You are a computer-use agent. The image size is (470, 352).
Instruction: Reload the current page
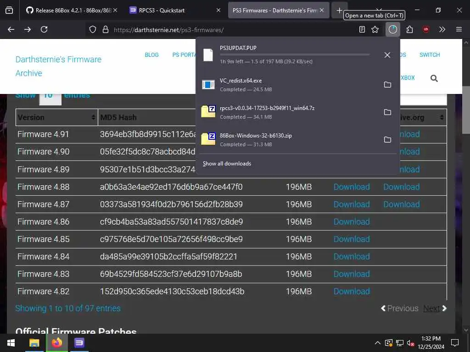[x=44, y=29]
